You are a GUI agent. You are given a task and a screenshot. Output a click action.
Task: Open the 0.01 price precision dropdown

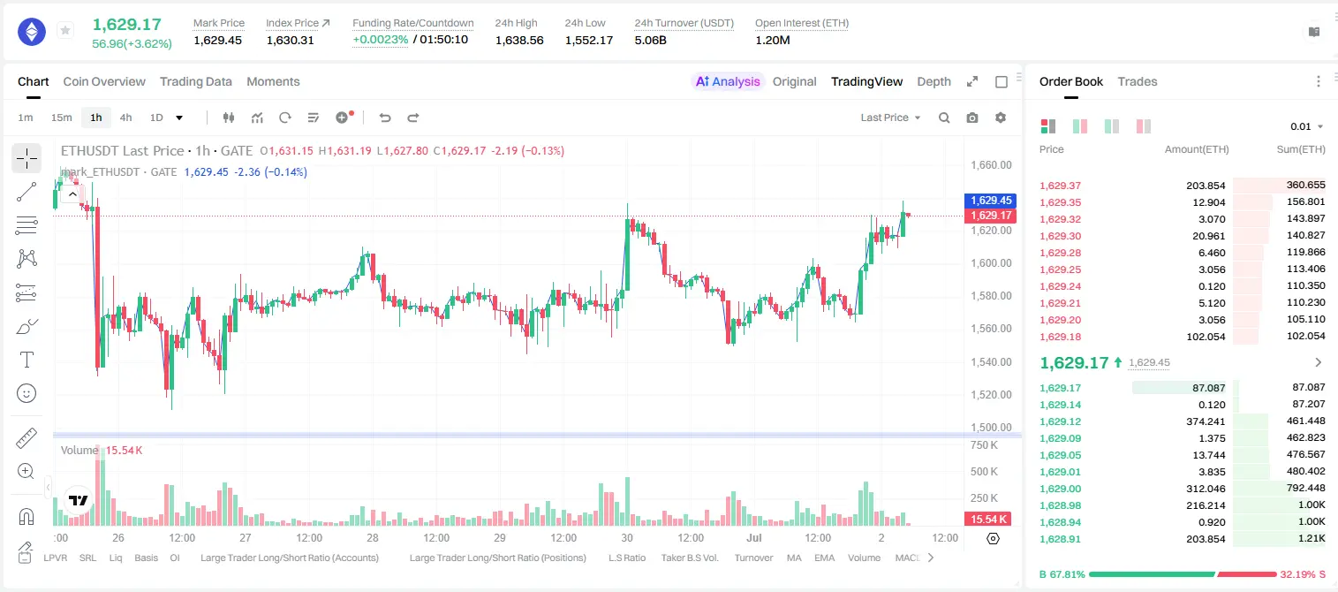1307,126
